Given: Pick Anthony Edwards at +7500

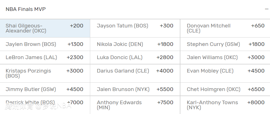Looking at the screenshot, I should [135, 105].
